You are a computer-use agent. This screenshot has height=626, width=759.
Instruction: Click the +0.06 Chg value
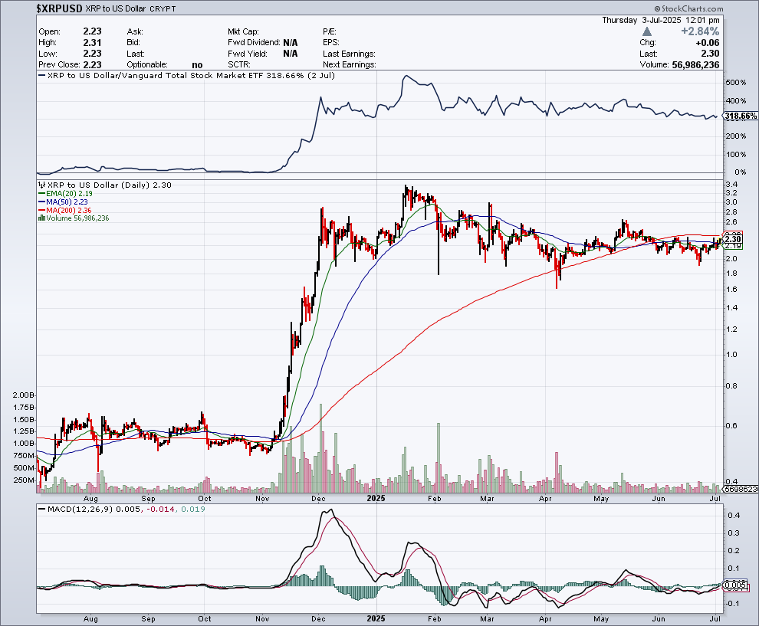coord(708,43)
